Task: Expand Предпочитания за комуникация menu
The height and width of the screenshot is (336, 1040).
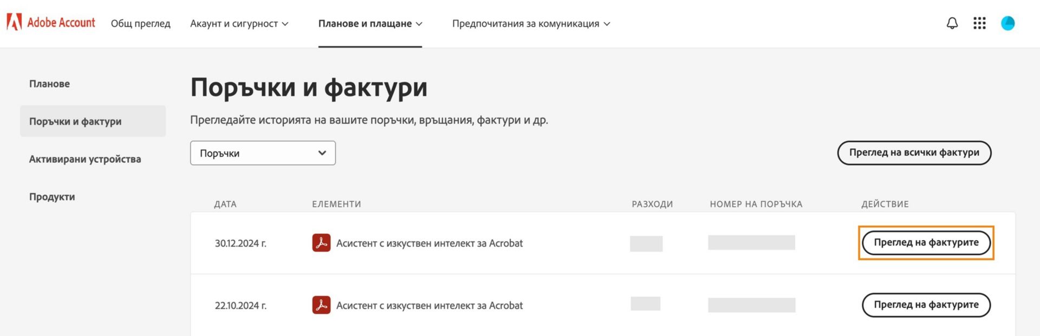Action: click(531, 24)
